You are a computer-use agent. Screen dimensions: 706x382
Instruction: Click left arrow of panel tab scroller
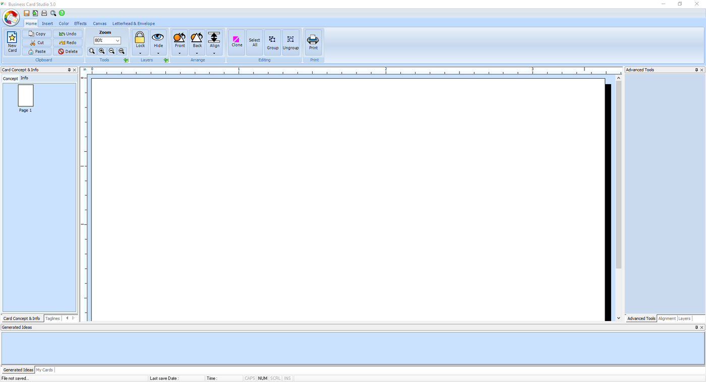click(x=67, y=318)
